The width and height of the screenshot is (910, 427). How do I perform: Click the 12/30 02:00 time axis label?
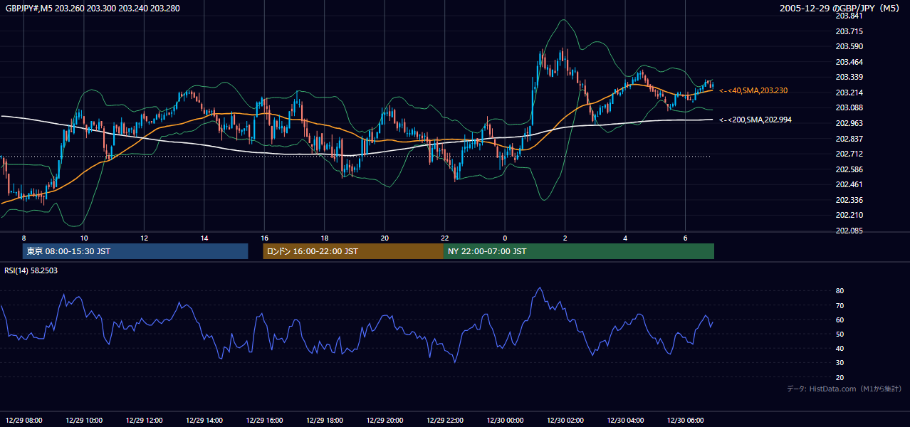coord(565,421)
